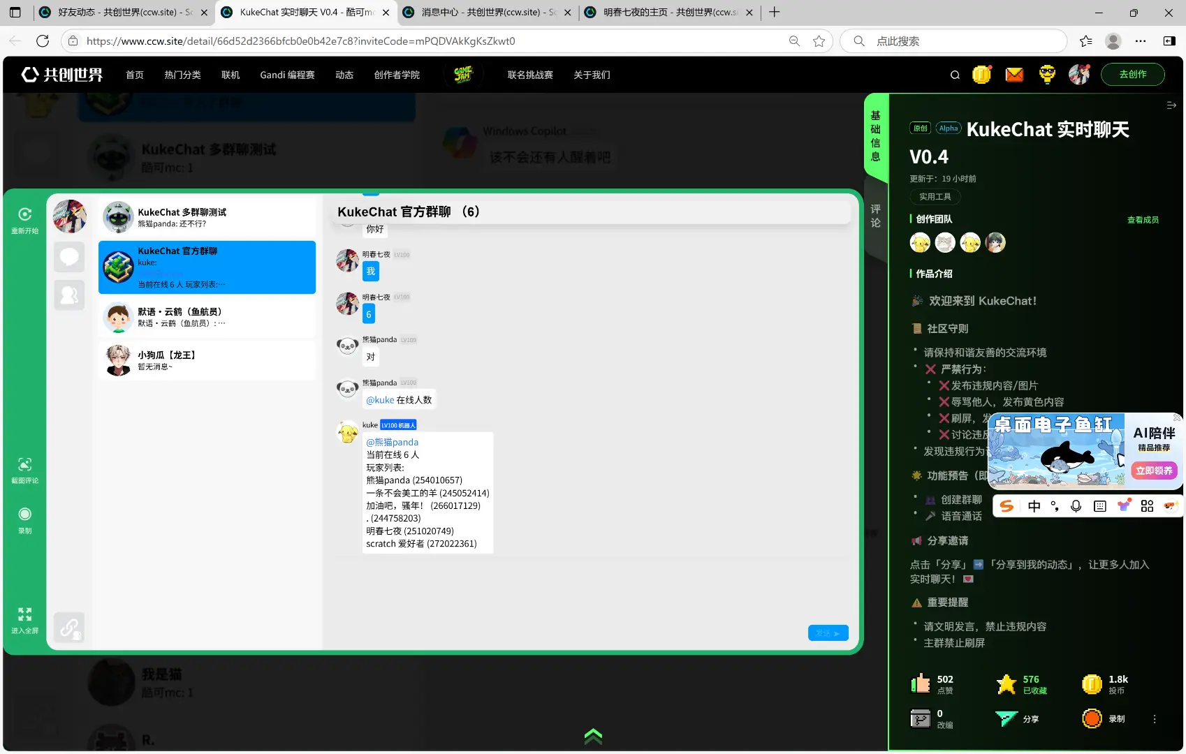Toggle the 已收藏 star favorite
Viewport: 1186px width, 754px height.
click(x=1006, y=683)
